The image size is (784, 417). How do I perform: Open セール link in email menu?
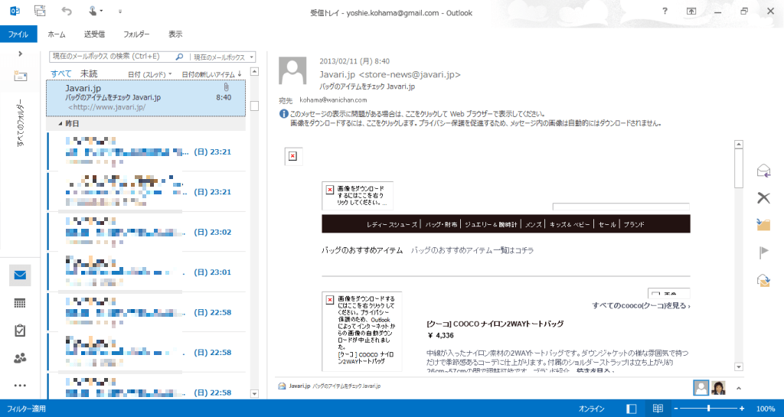[x=607, y=224]
